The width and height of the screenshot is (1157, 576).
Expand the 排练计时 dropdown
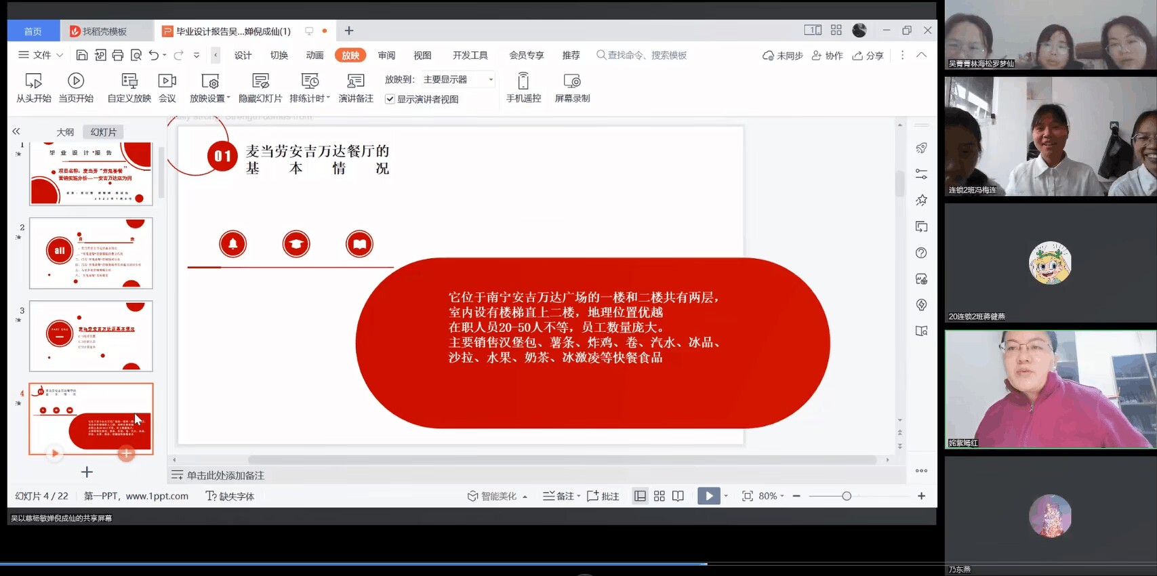coord(328,98)
